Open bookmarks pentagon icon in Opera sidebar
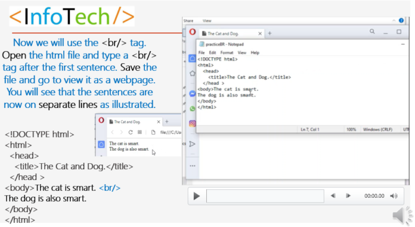The height and width of the screenshot is (227, 415). tap(193, 73)
